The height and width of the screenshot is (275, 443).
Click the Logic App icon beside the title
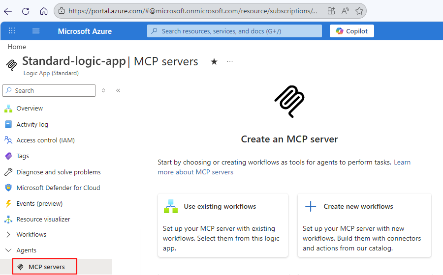pyautogui.click(x=11, y=65)
